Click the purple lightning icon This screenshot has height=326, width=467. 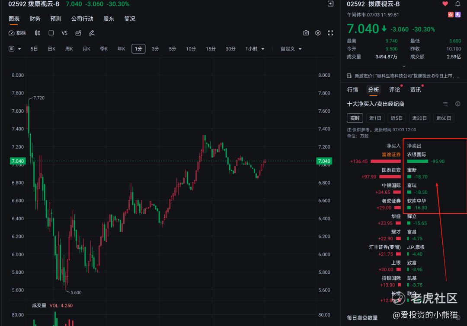[x=458, y=15]
